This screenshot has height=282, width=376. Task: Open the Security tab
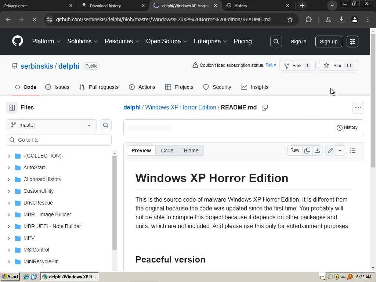(x=217, y=87)
